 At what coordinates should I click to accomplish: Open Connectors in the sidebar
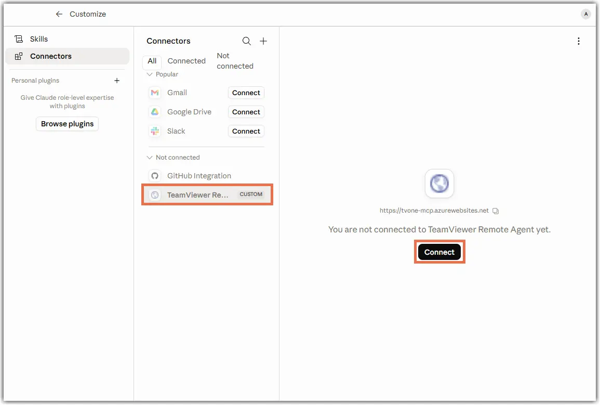click(x=68, y=56)
